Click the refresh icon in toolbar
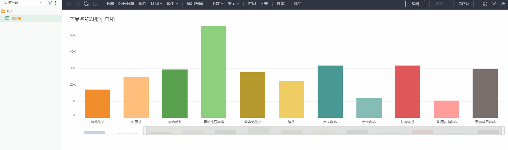 click(86, 4)
